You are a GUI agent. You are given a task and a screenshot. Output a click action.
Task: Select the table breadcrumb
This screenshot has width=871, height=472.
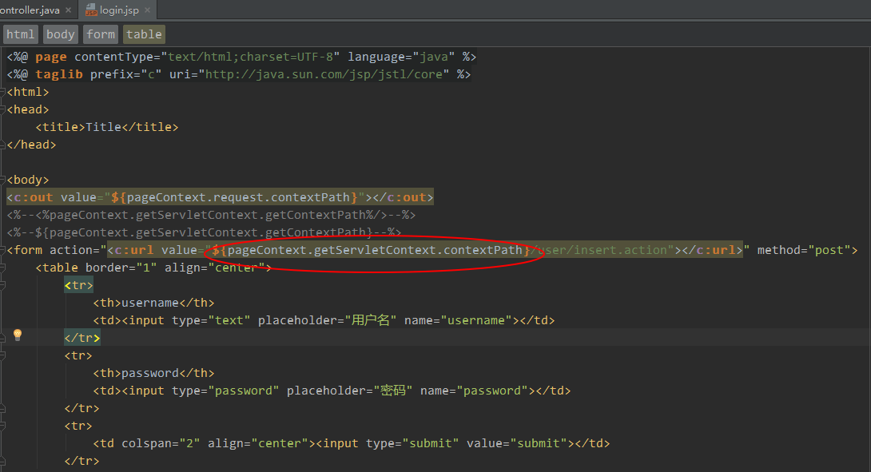click(x=144, y=34)
